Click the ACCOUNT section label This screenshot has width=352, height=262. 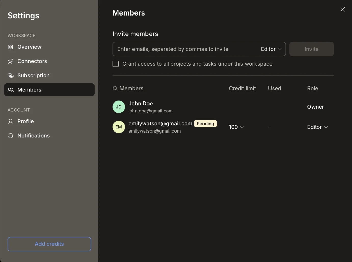pos(19,110)
